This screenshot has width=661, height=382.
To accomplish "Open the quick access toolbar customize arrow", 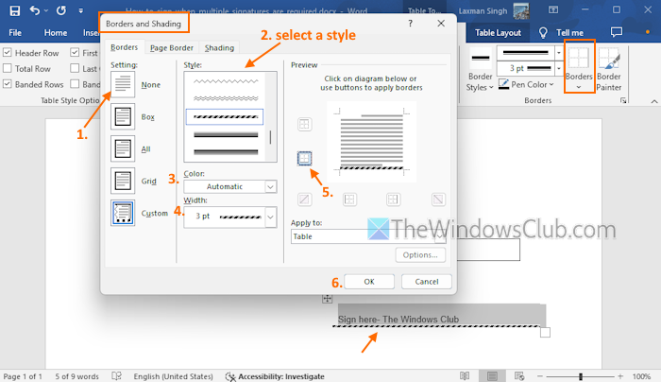I will pos(81,11).
